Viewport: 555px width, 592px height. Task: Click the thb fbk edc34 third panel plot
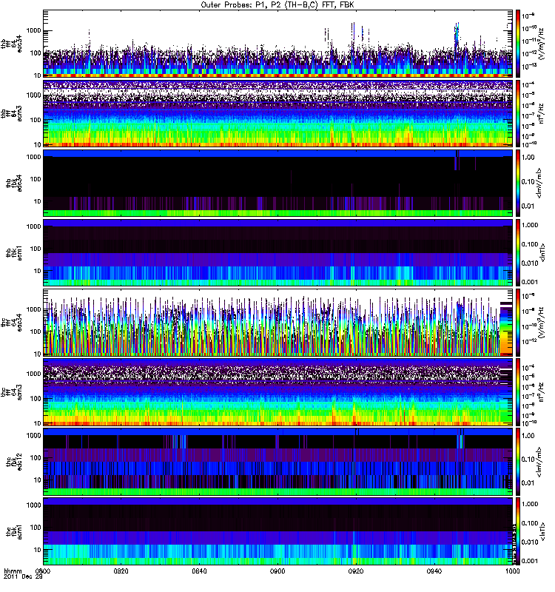278,183
